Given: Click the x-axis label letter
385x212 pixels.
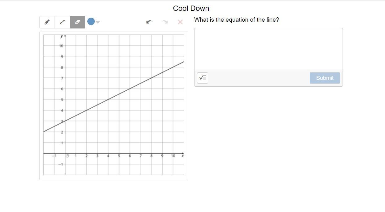Looking at the screenshot, I should 182,156.
